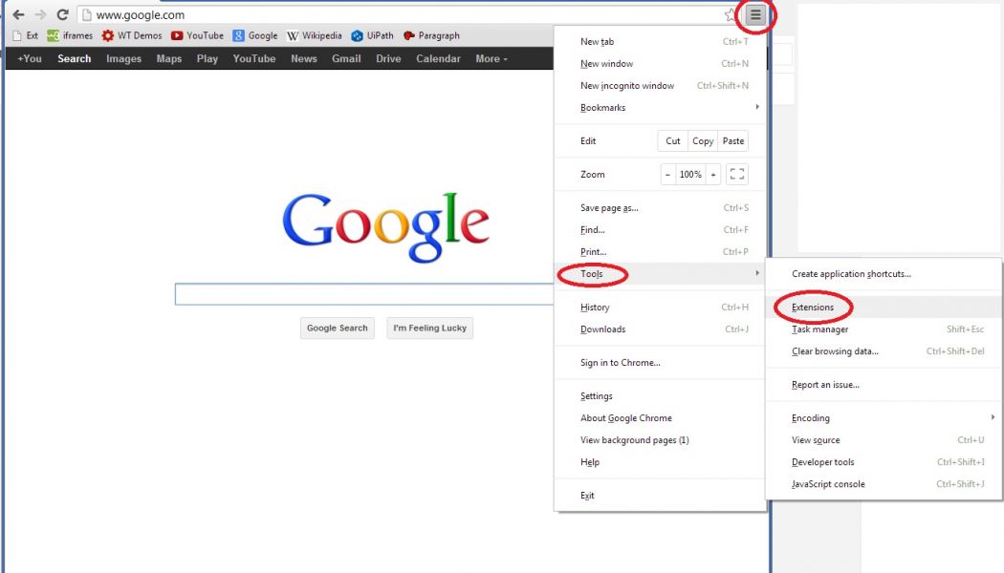Open the YouTube bookmark in bookmarks bar

click(197, 35)
